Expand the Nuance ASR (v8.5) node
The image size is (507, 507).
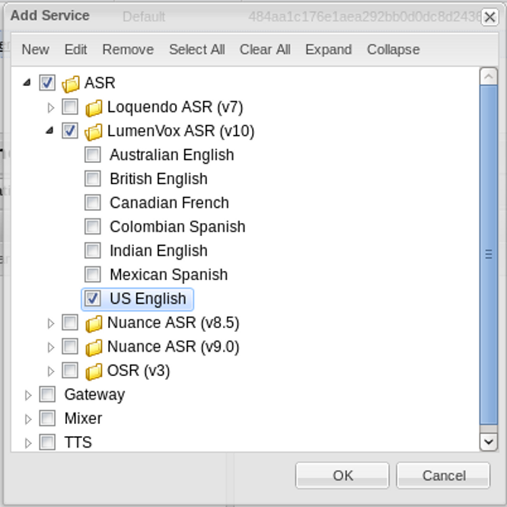50,324
